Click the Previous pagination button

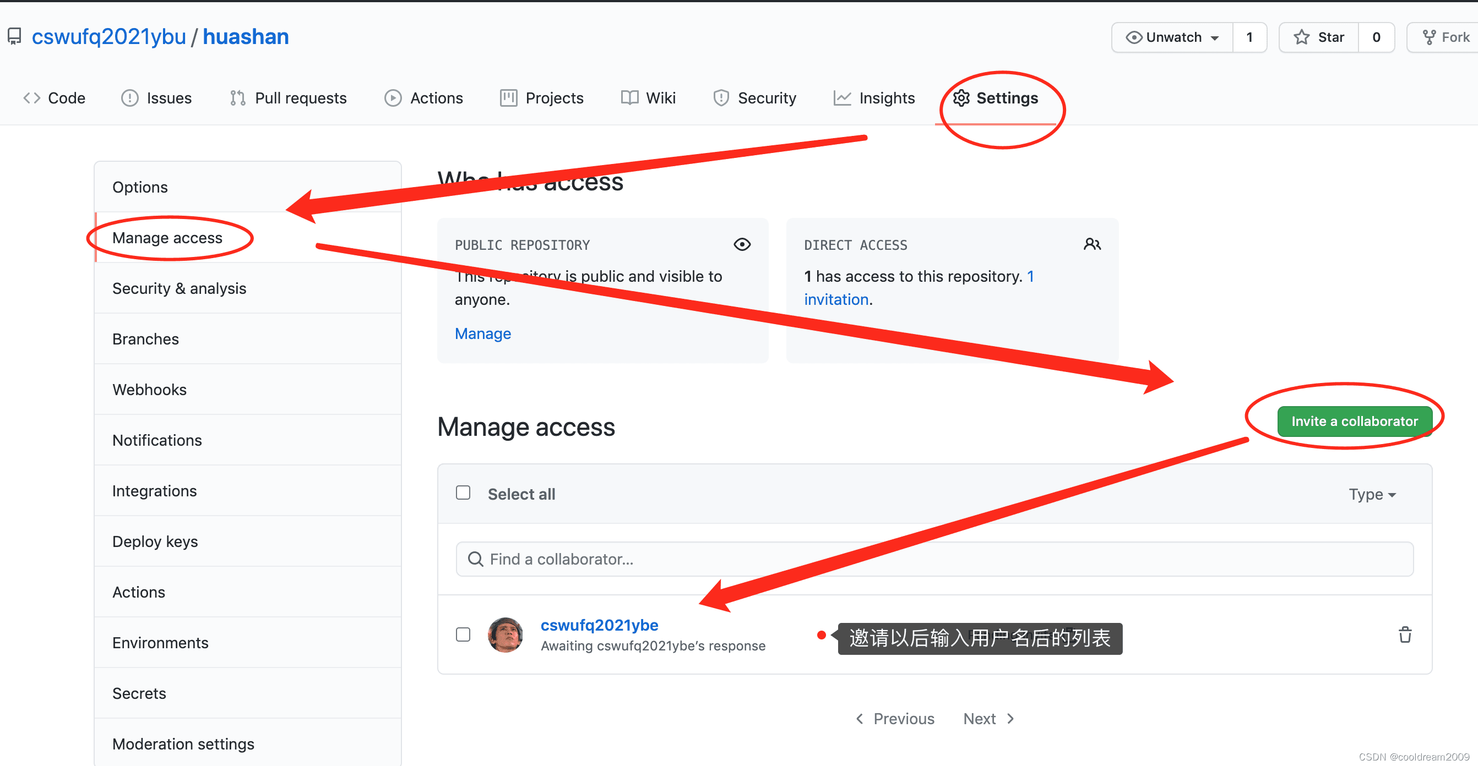coord(895,719)
